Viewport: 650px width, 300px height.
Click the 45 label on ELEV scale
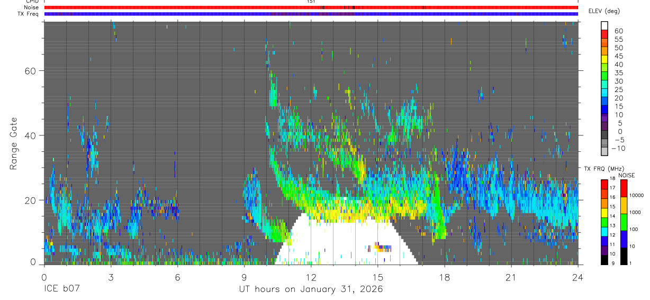[618, 56]
